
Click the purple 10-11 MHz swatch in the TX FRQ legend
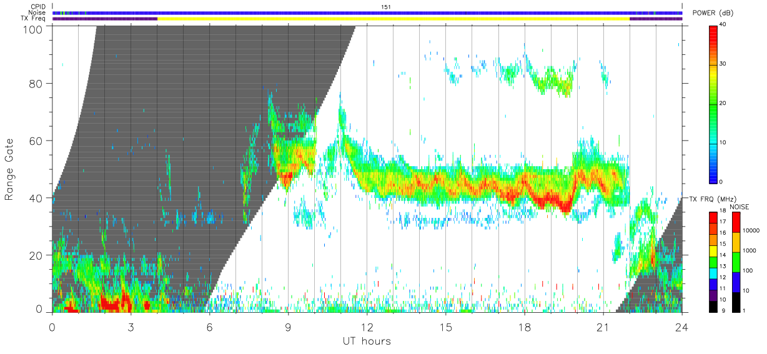[713, 295]
